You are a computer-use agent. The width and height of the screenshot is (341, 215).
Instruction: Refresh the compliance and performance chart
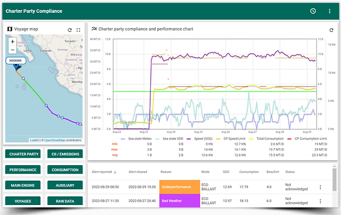pyautogui.click(x=331, y=30)
